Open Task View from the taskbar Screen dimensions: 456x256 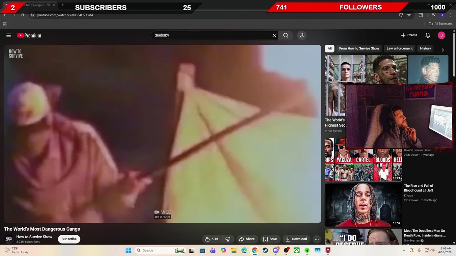coord(192,250)
